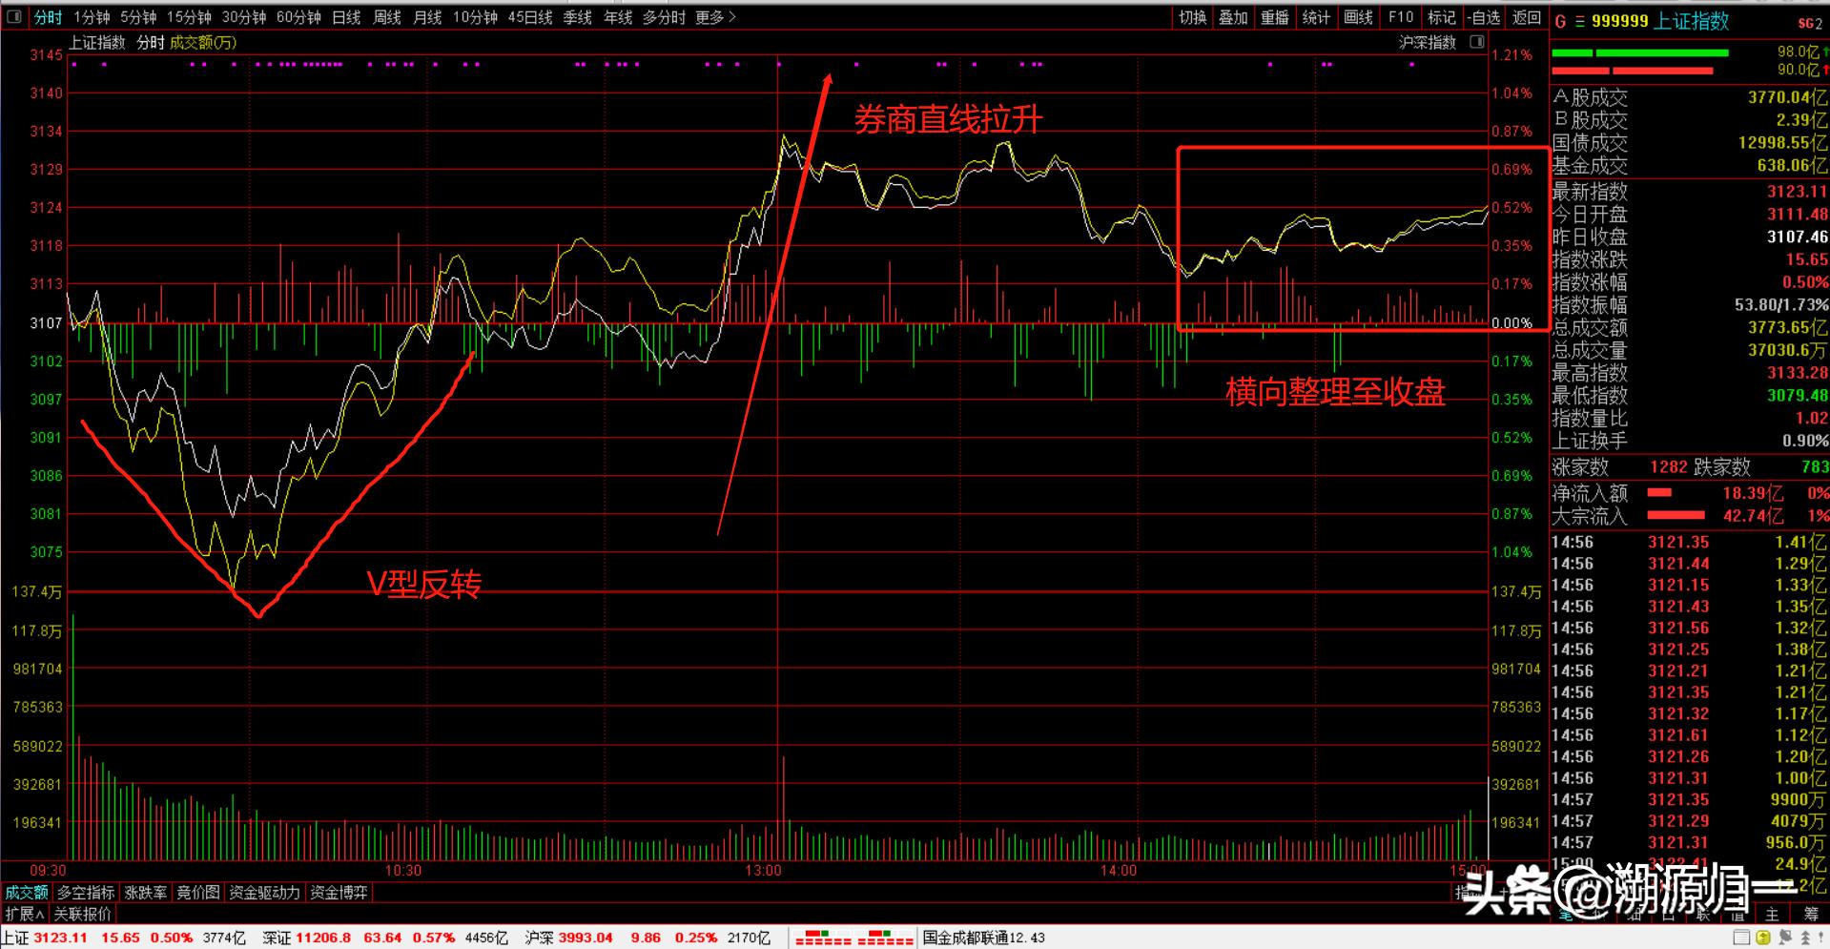1830x949 pixels.
Task: Select the 主 tab at the panel bottom
Action: [x=1772, y=914]
